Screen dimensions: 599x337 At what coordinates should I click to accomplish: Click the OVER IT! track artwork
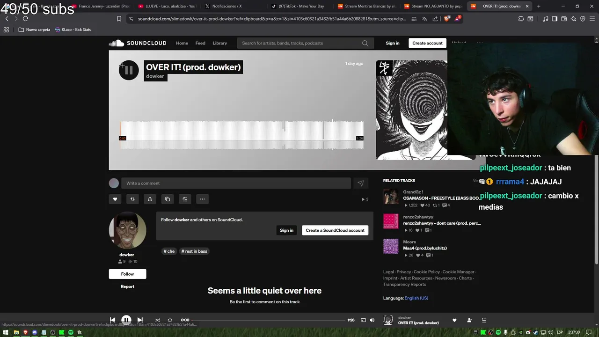tap(411, 110)
